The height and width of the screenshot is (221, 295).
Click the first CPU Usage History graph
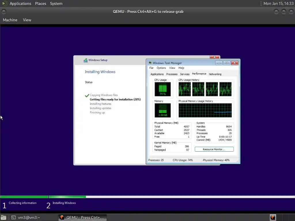(185, 89)
